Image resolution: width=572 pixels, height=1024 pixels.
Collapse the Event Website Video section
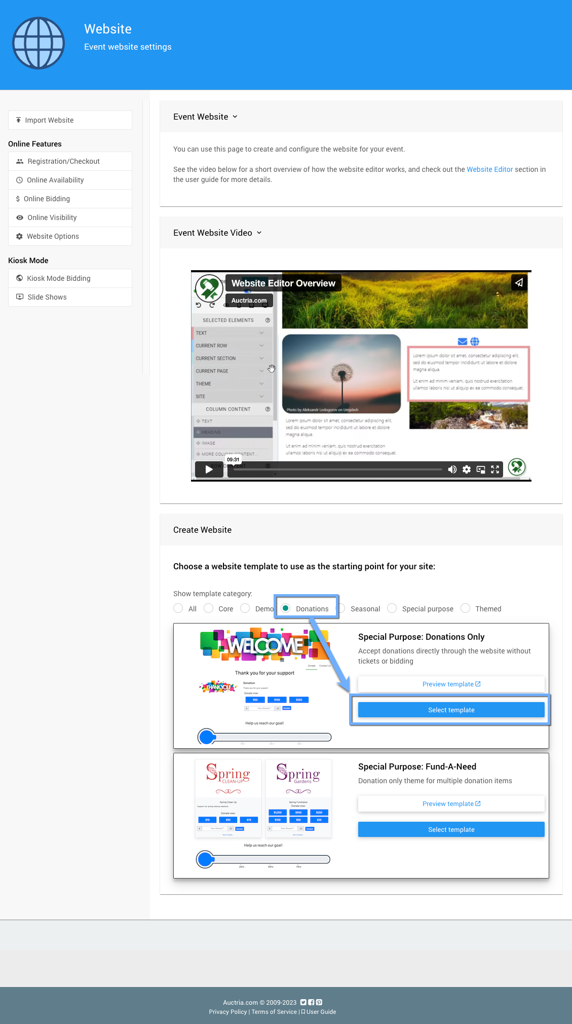tap(259, 233)
